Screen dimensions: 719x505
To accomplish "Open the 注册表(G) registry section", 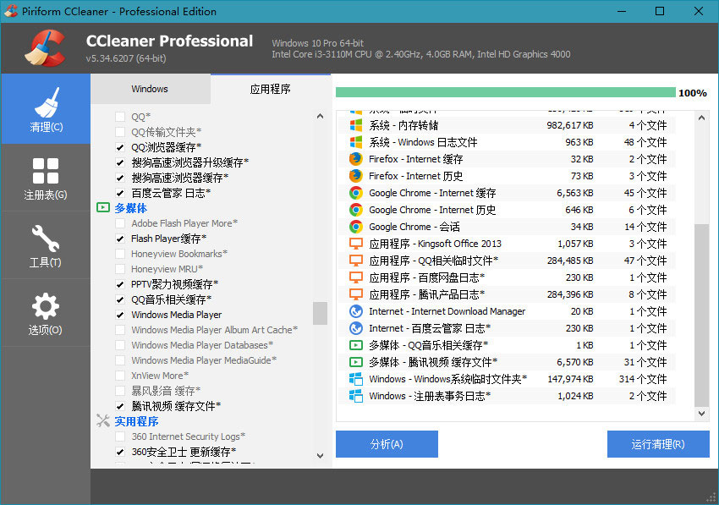I will pyautogui.click(x=46, y=178).
